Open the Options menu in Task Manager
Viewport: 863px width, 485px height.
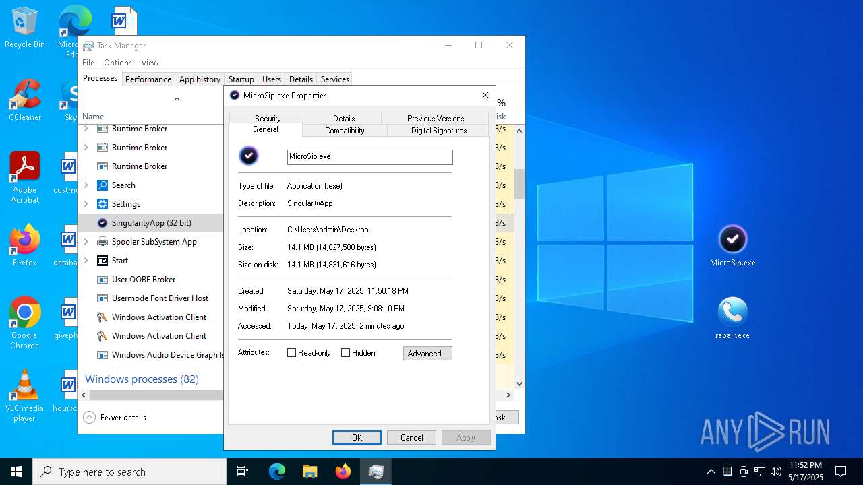(x=118, y=63)
